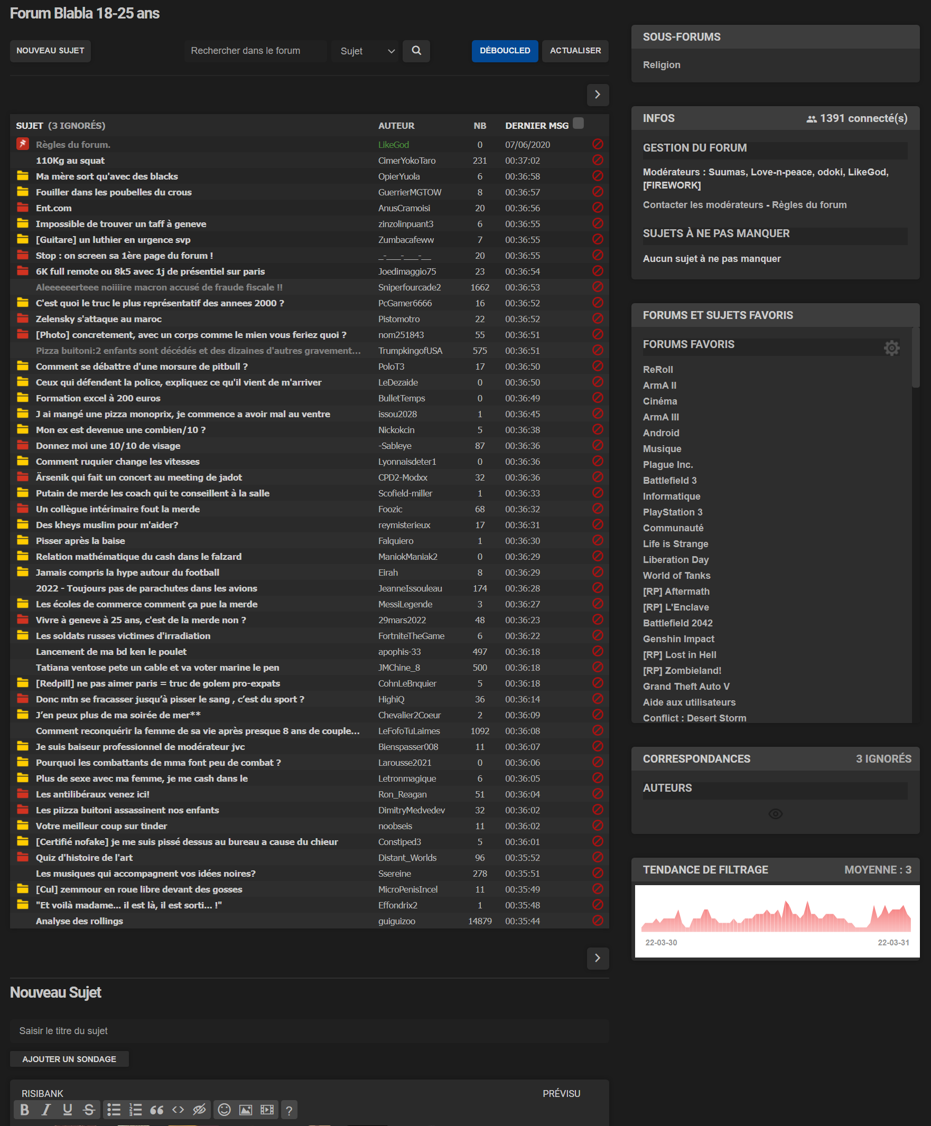Open the topic "Jamais compris la hype autour du football"
The image size is (931, 1126).
(128, 573)
